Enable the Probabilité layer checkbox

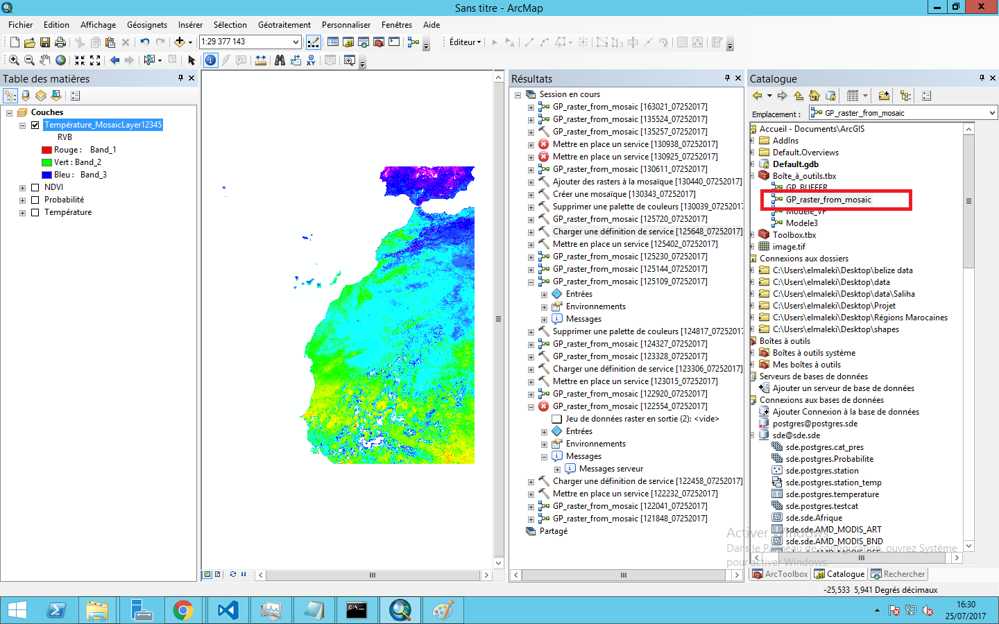click(35, 200)
